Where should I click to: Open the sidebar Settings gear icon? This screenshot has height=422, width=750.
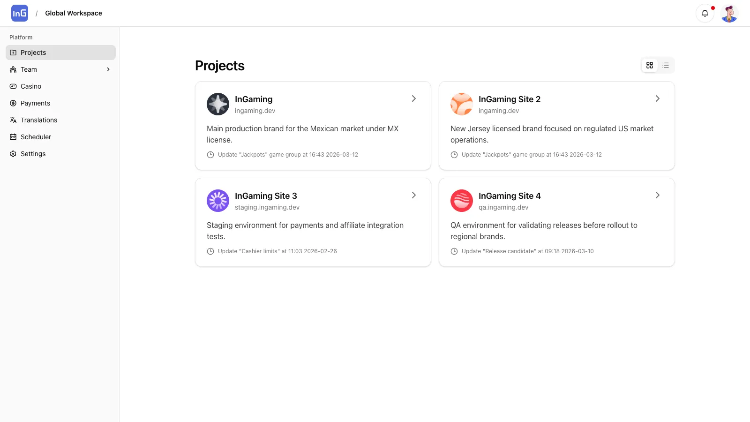click(13, 154)
